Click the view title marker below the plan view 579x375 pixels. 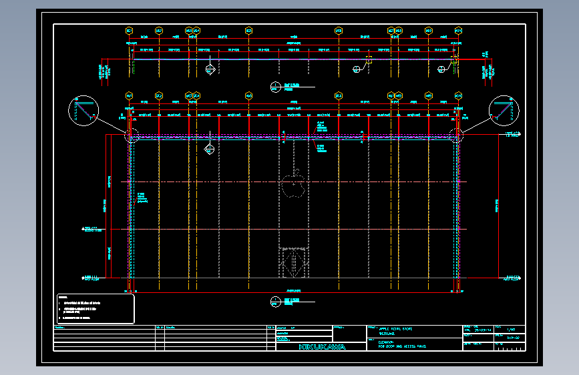coord(275,87)
